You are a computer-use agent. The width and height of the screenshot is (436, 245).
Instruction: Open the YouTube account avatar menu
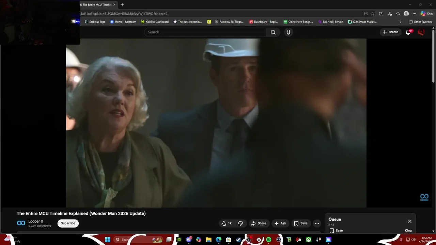tap(421, 32)
